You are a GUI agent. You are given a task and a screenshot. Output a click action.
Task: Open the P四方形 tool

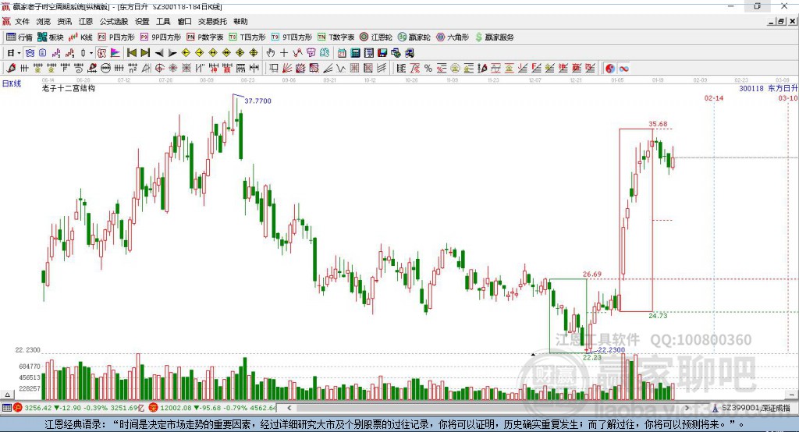pyautogui.click(x=116, y=37)
